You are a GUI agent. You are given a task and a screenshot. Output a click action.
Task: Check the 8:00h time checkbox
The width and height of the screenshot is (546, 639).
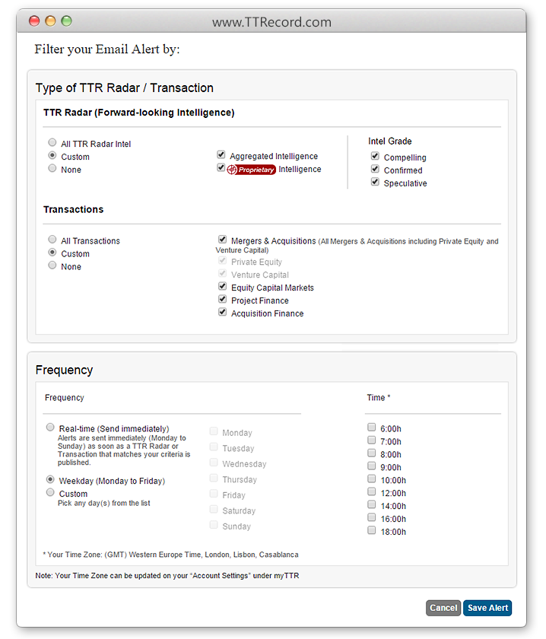point(372,453)
